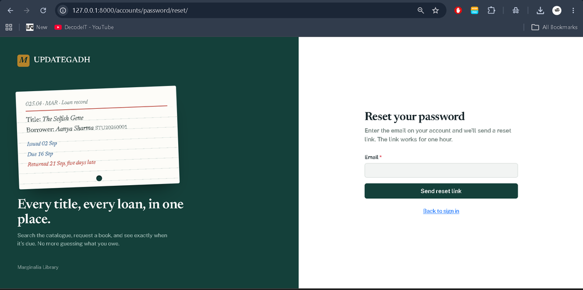Click the gold M logo icon

23,60
